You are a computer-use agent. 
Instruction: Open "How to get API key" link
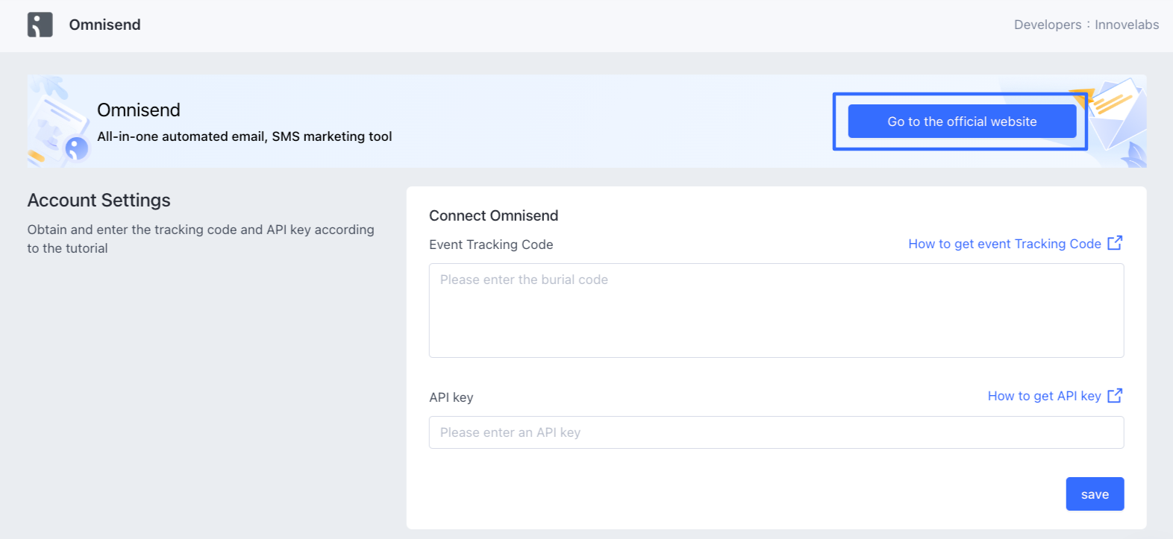point(1044,396)
